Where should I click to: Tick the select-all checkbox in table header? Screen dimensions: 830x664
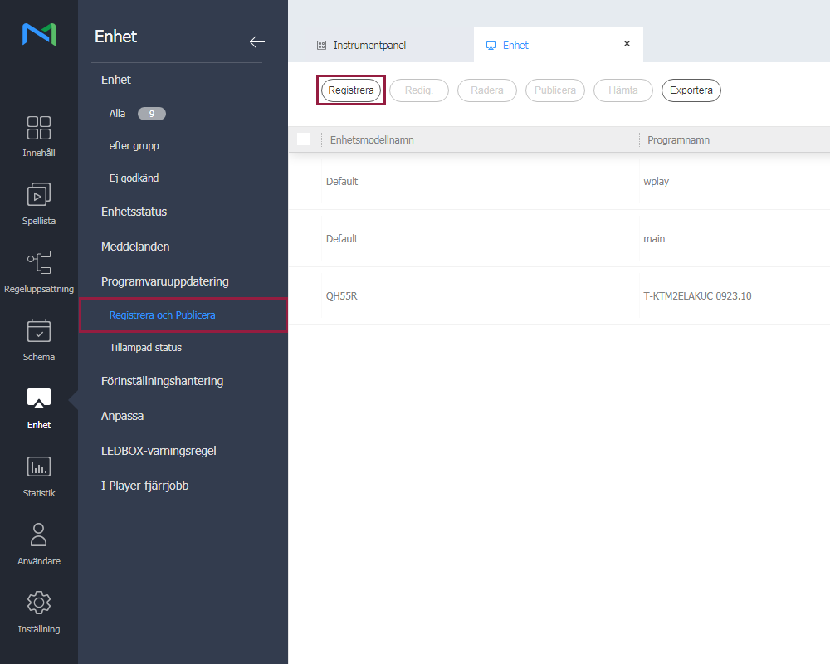[x=304, y=139]
